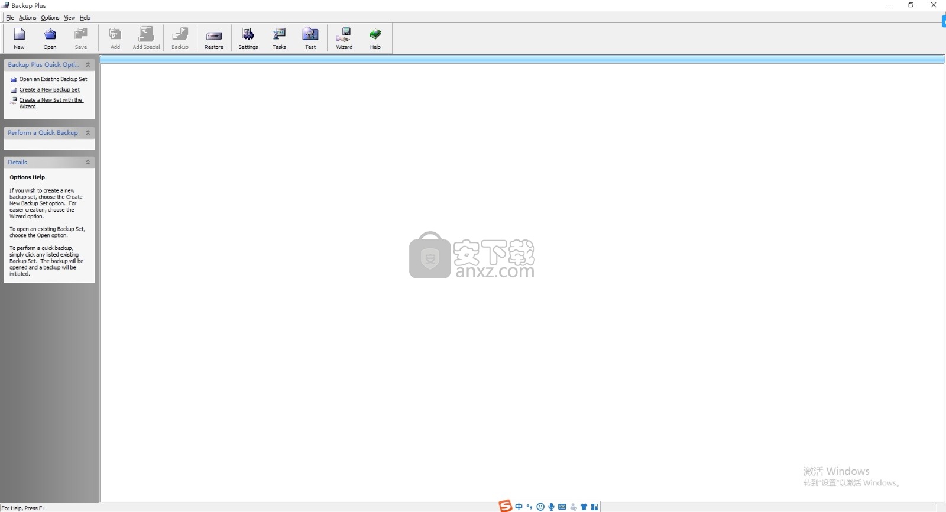
Task: Click the microphone icon on the IME bar
Action: (x=551, y=507)
